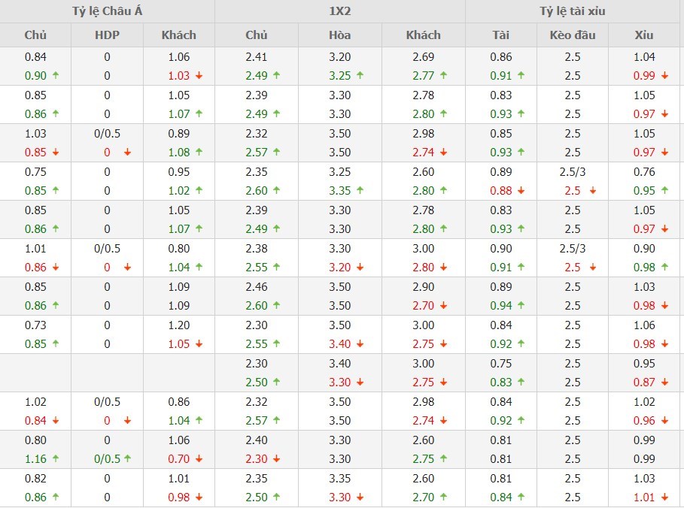Click the Hòa column header
The image size is (684, 508).
pos(339,35)
